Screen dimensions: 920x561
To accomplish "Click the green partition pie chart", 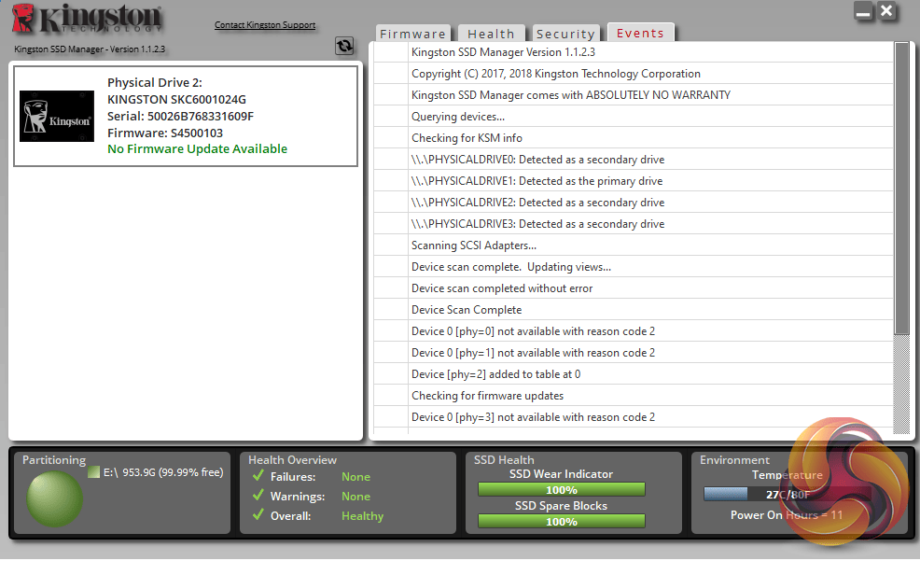I will (54, 498).
